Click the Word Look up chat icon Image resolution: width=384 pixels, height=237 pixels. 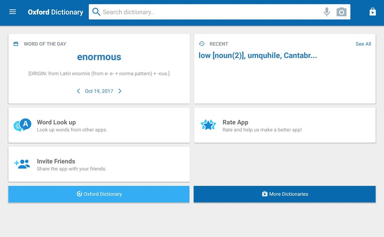tap(22, 125)
